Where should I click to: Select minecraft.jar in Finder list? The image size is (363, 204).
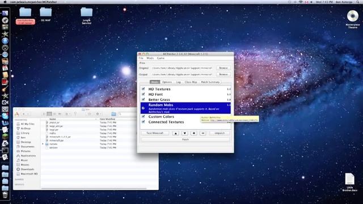click(x=57, y=141)
